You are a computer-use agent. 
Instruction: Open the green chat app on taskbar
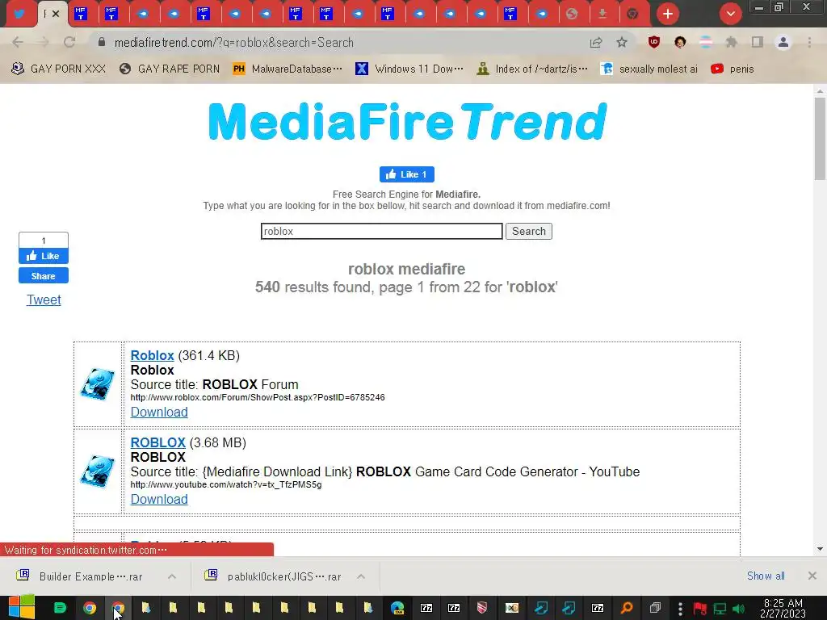60,608
